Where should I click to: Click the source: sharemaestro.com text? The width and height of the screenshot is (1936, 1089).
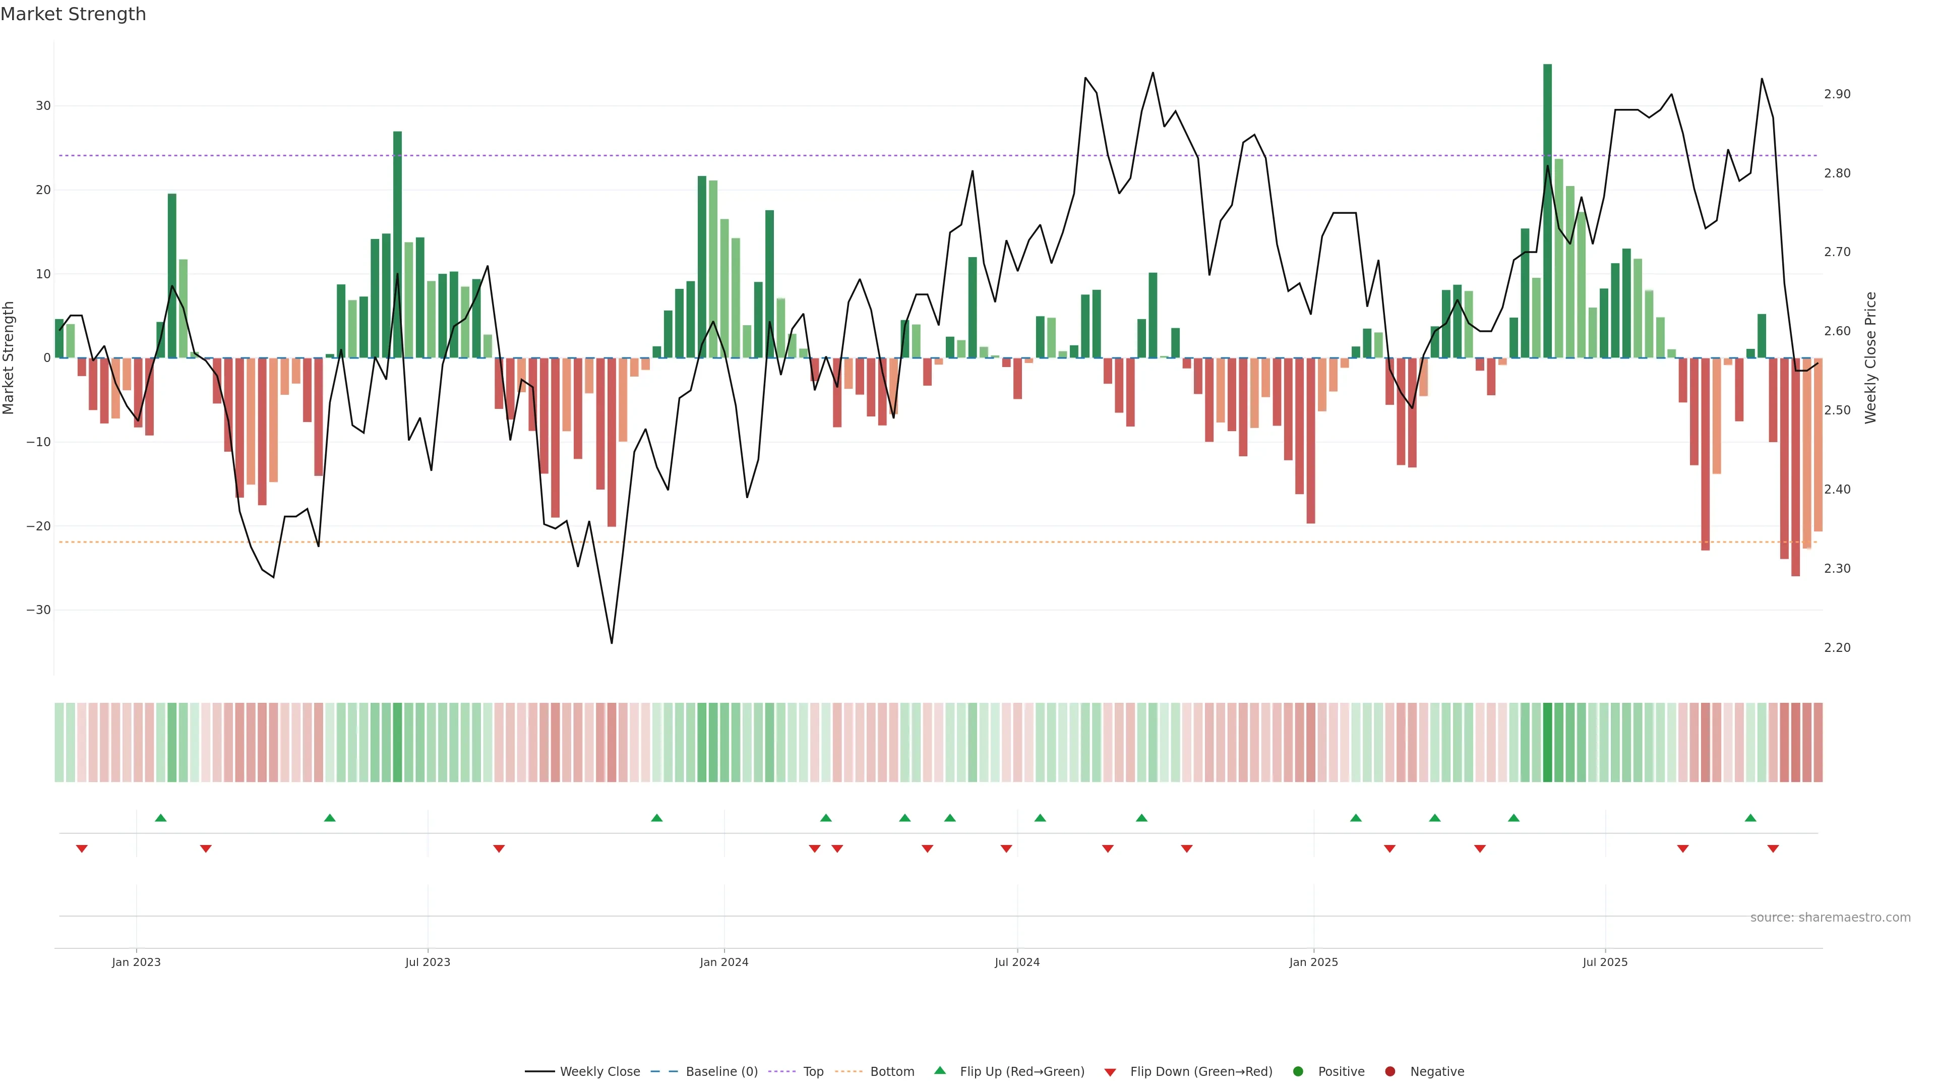(1830, 918)
